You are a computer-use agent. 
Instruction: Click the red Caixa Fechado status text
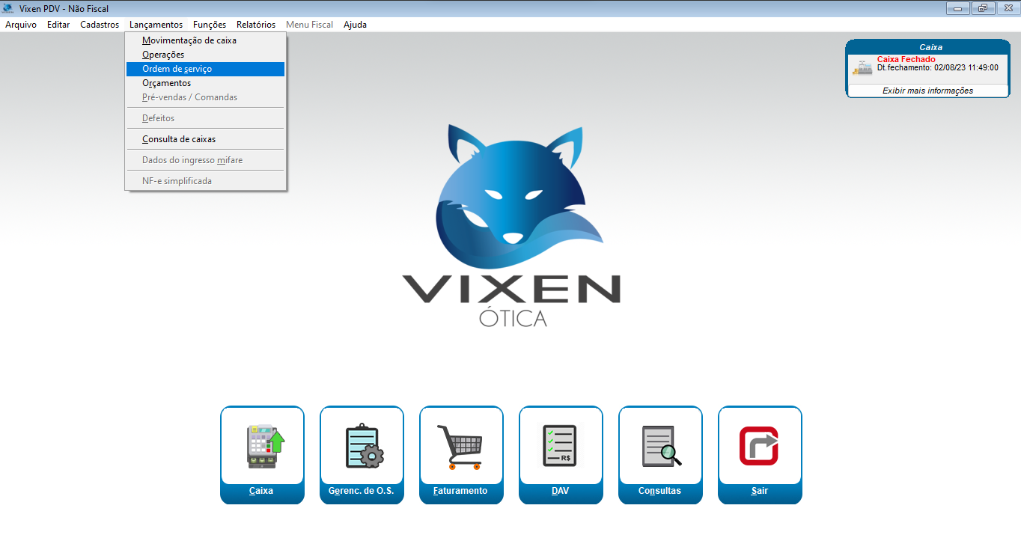pos(906,59)
